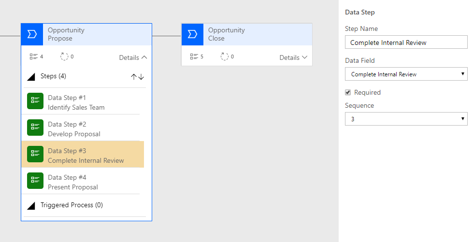This screenshot has height=242, width=473.
Task: Click the Present Proposal data step icon
Action: tap(35, 181)
